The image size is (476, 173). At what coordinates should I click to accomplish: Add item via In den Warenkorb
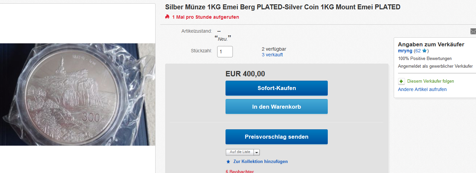[276, 107]
